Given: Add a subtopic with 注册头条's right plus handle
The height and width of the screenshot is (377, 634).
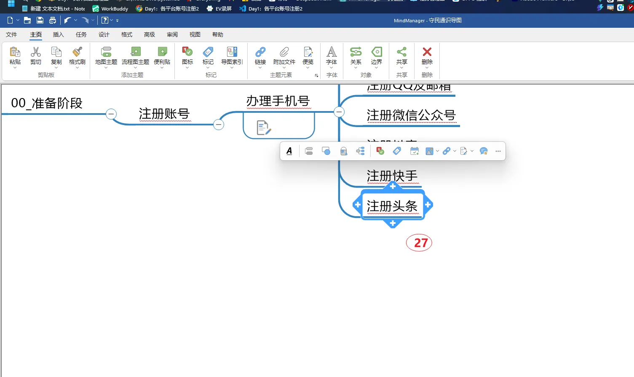Looking at the screenshot, I should coord(428,205).
